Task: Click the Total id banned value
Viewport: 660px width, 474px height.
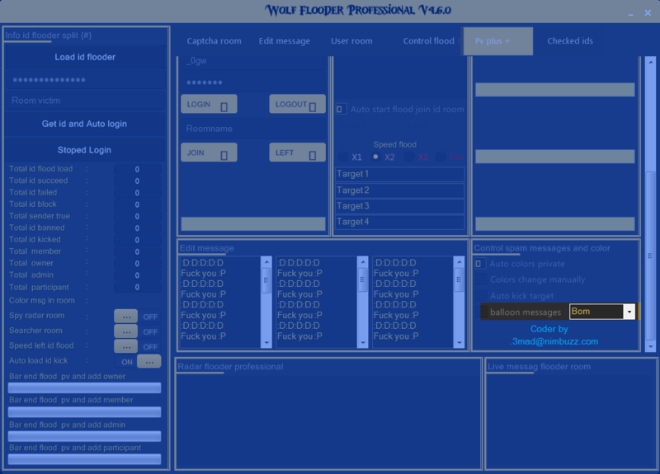Action: click(x=137, y=228)
